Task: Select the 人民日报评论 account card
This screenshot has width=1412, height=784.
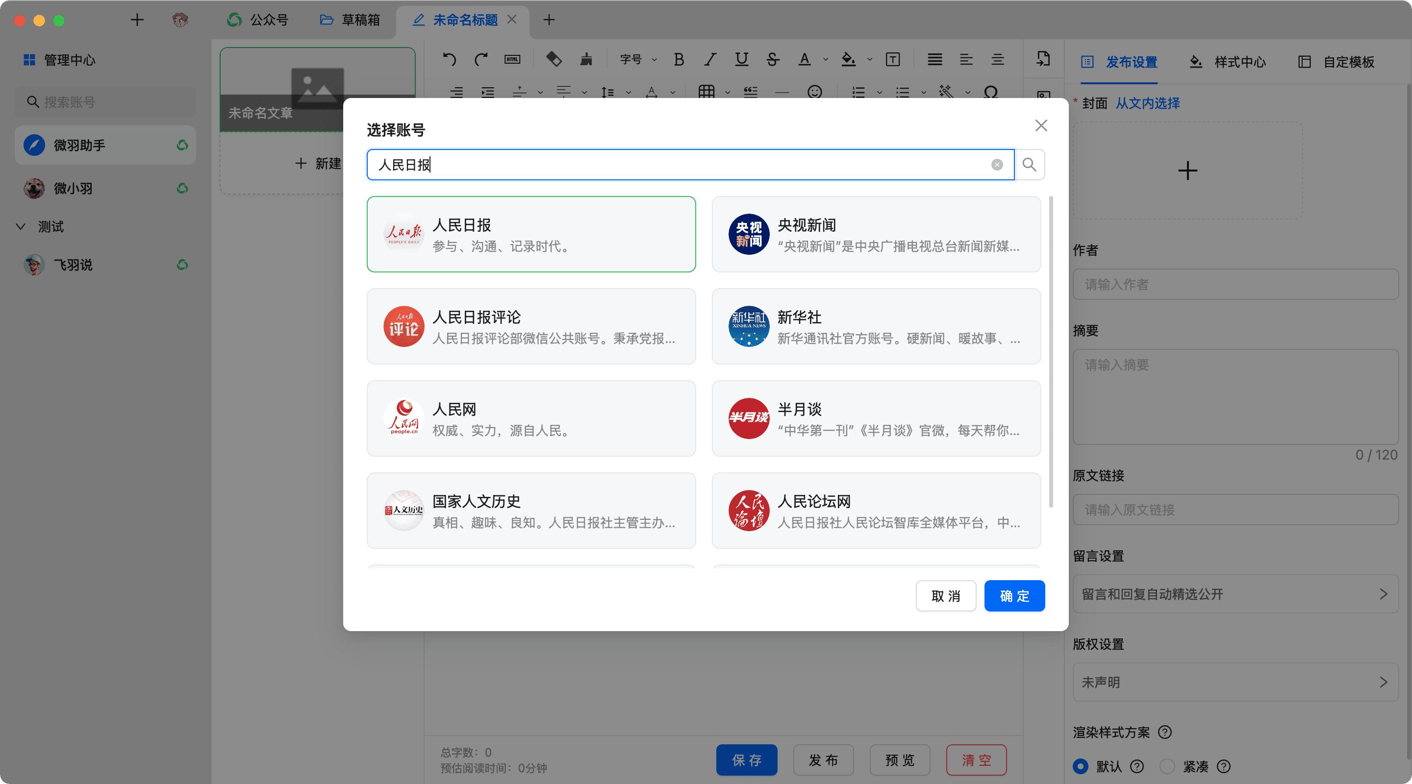Action: (x=530, y=326)
